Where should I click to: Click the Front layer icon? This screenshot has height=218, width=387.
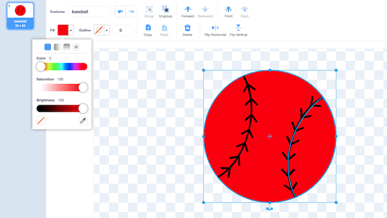(x=229, y=9)
